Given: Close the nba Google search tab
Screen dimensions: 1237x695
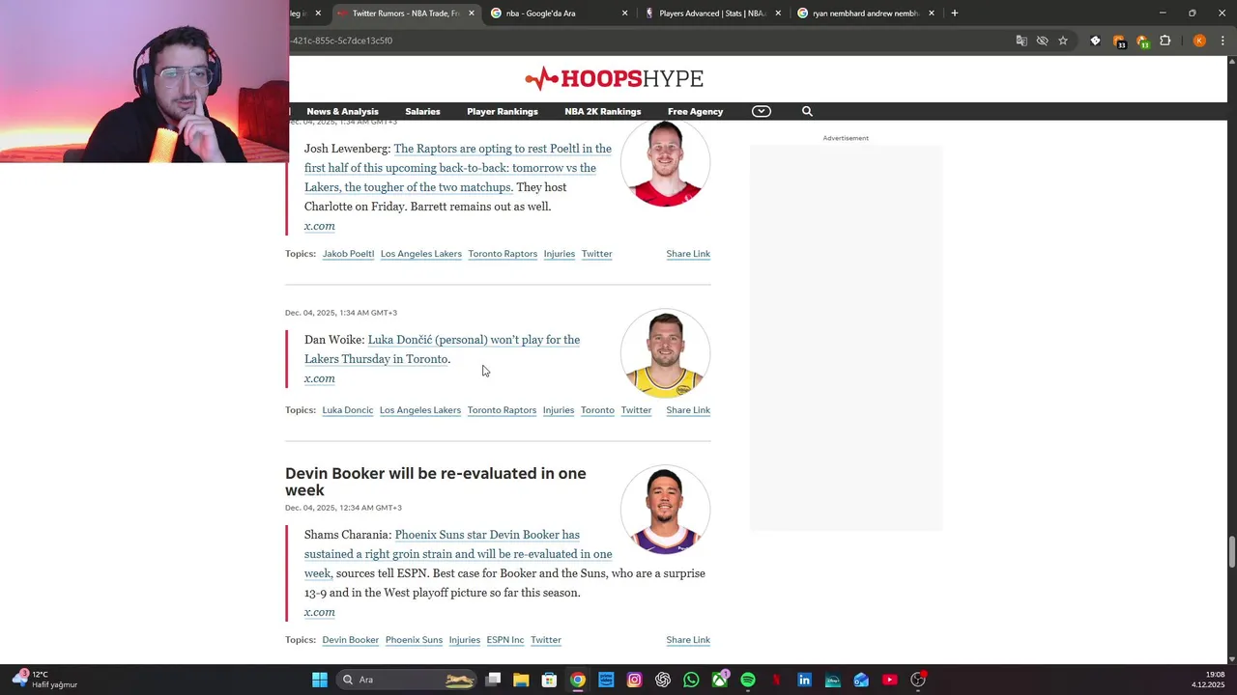Looking at the screenshot, I should [624, 14].
